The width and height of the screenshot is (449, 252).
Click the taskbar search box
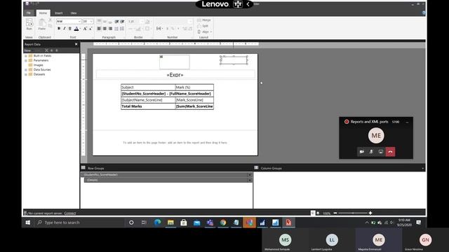tap(79, 223)
